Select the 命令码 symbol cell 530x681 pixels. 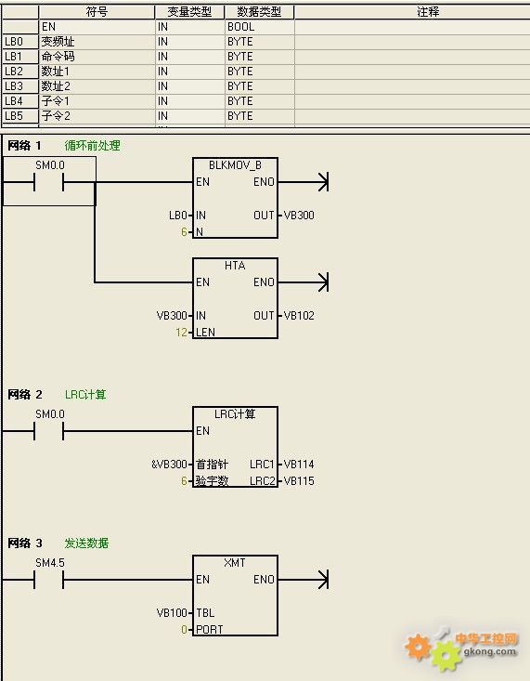coord(97,57)
